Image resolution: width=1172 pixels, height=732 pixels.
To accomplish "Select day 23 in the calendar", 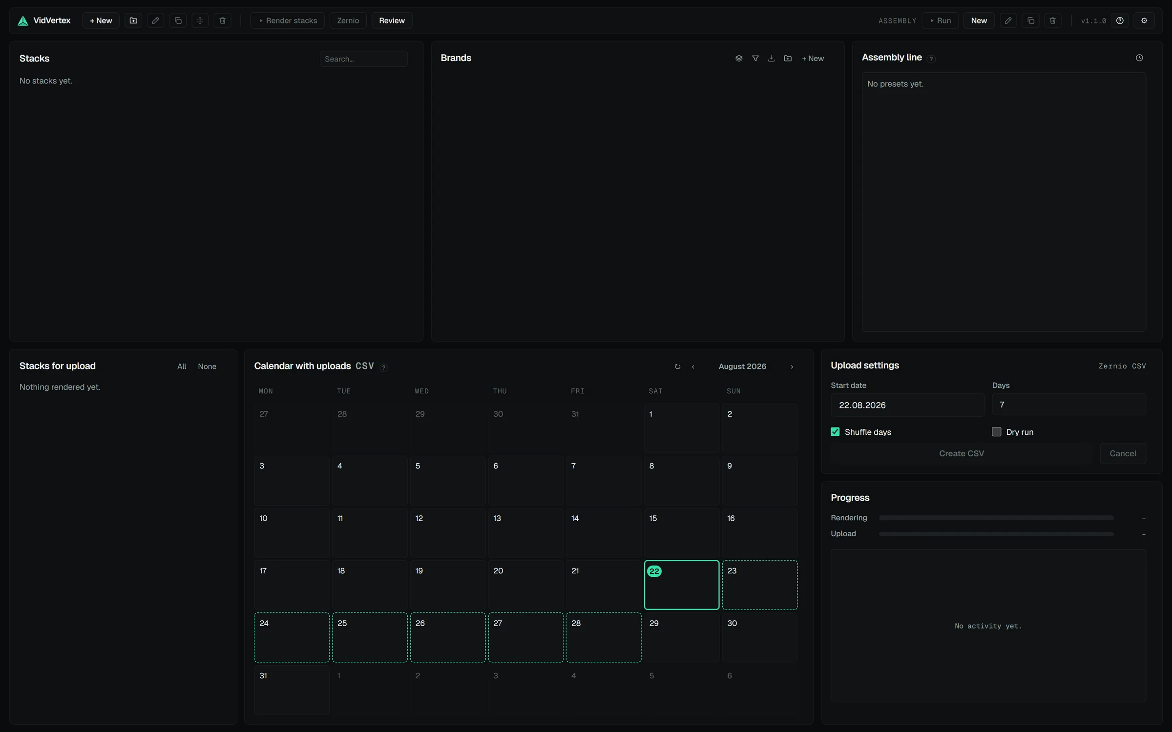I will point(760,585).
